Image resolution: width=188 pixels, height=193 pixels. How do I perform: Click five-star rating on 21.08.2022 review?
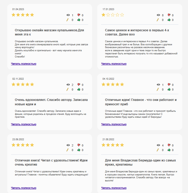tap(113, 145)
